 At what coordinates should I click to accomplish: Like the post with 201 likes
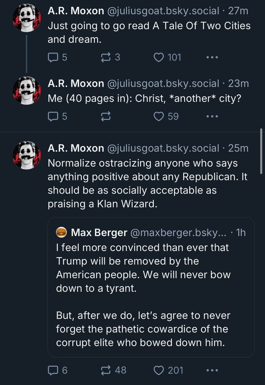[159, 370]
